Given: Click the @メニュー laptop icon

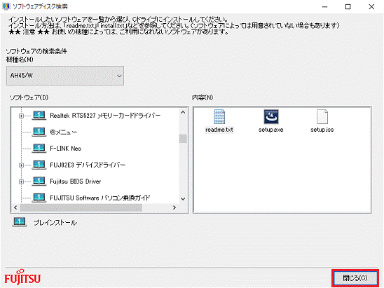Looking at the screenshot, I should (39, 132).
